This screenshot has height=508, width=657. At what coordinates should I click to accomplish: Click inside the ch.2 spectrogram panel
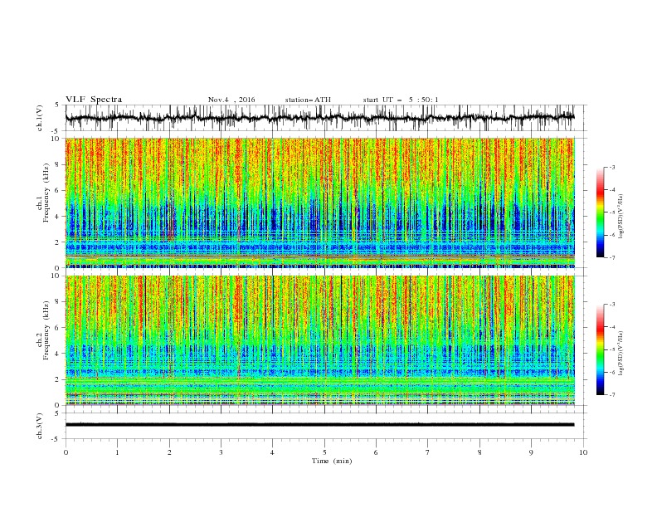319,340
